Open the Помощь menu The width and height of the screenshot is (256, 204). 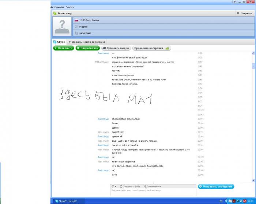coord(70,7)
